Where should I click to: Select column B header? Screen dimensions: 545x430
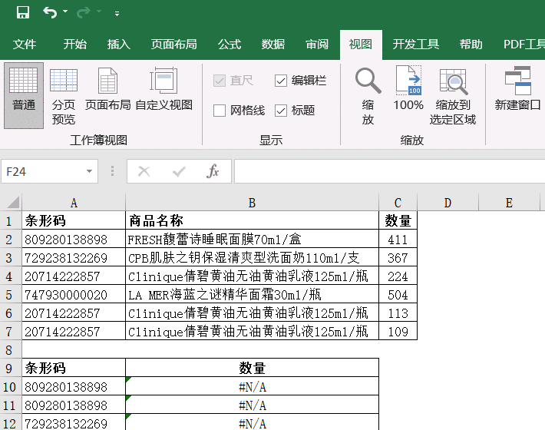point(252,203)
